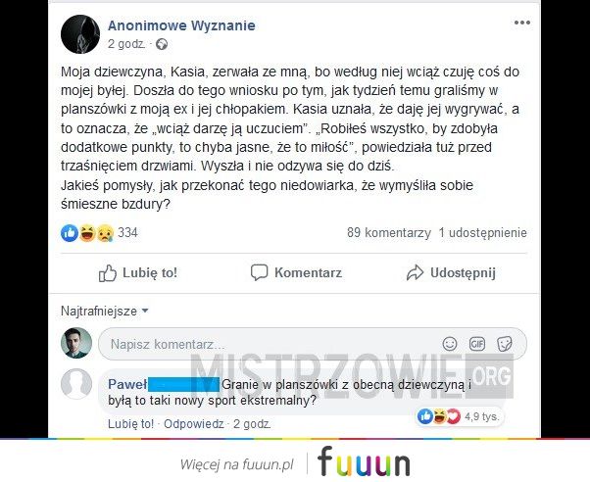Screen dimensions: 590x482
Task: Open the 1 udostępnienie link
Action: click(x=483, y=232)
